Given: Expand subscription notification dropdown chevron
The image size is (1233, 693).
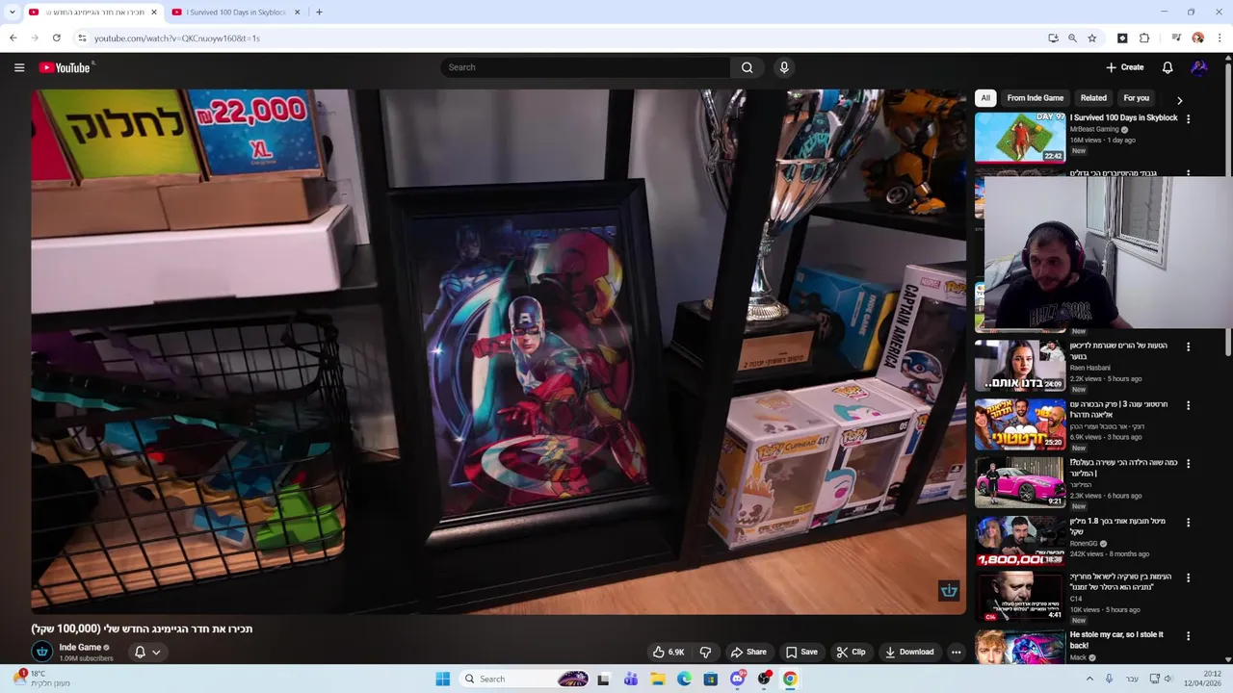Looking at the screenshot, I should pyautogui.click(x=156, y=652).
